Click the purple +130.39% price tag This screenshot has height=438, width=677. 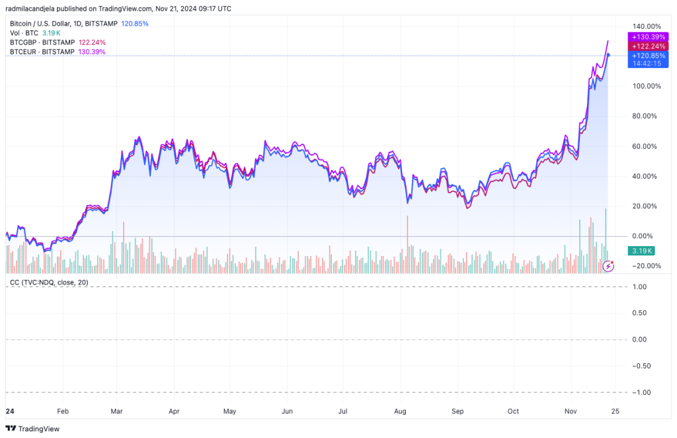[649, 36]
